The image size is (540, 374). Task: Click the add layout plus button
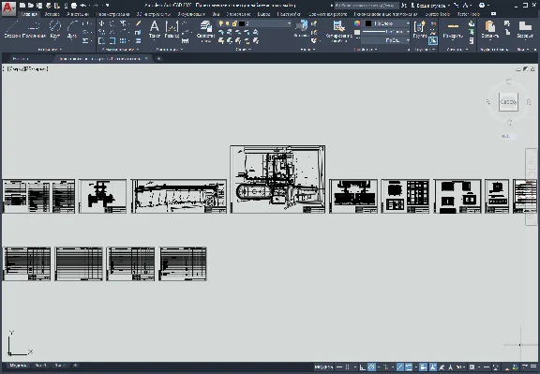(75, 366)
